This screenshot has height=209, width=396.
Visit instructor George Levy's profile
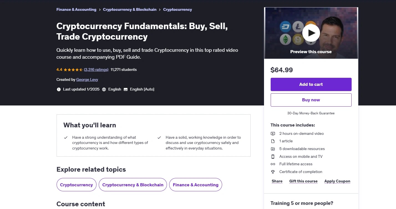click(87, 79)
